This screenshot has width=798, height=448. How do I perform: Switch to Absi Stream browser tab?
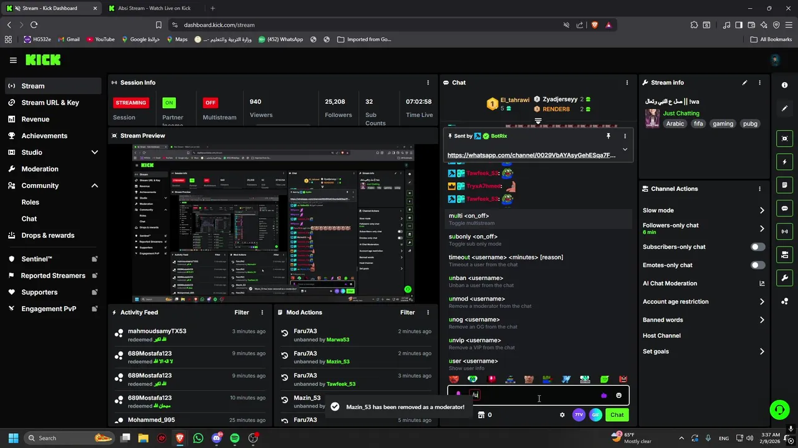point(154,8)
